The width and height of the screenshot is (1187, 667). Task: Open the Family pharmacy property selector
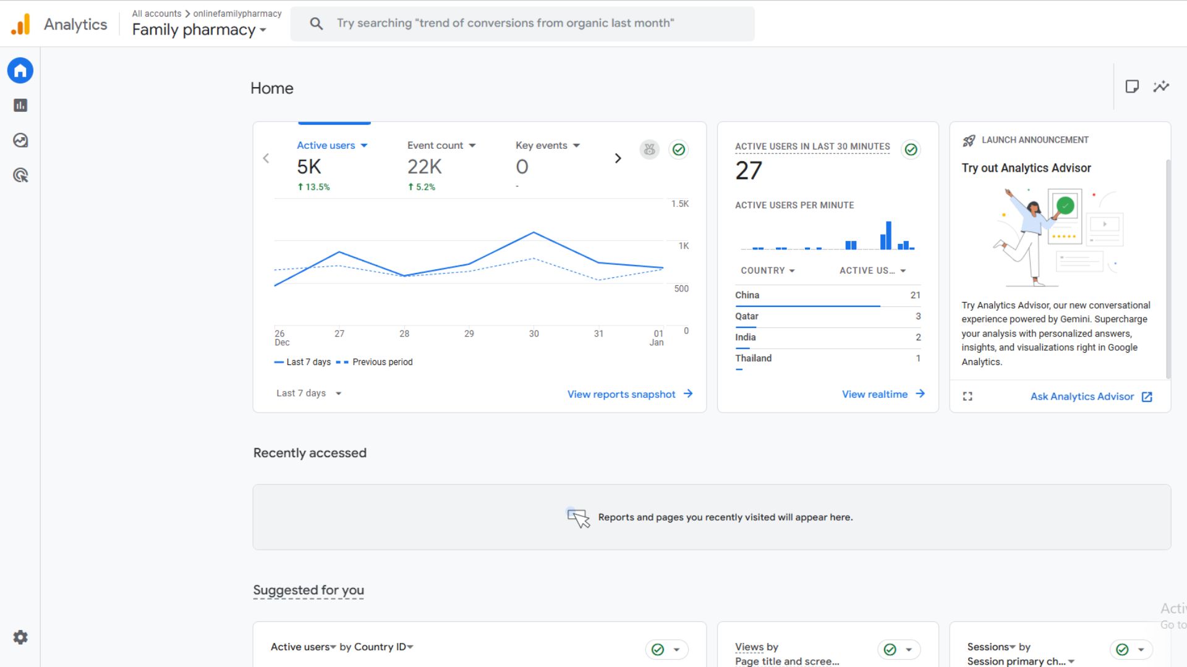click(199, 30)
